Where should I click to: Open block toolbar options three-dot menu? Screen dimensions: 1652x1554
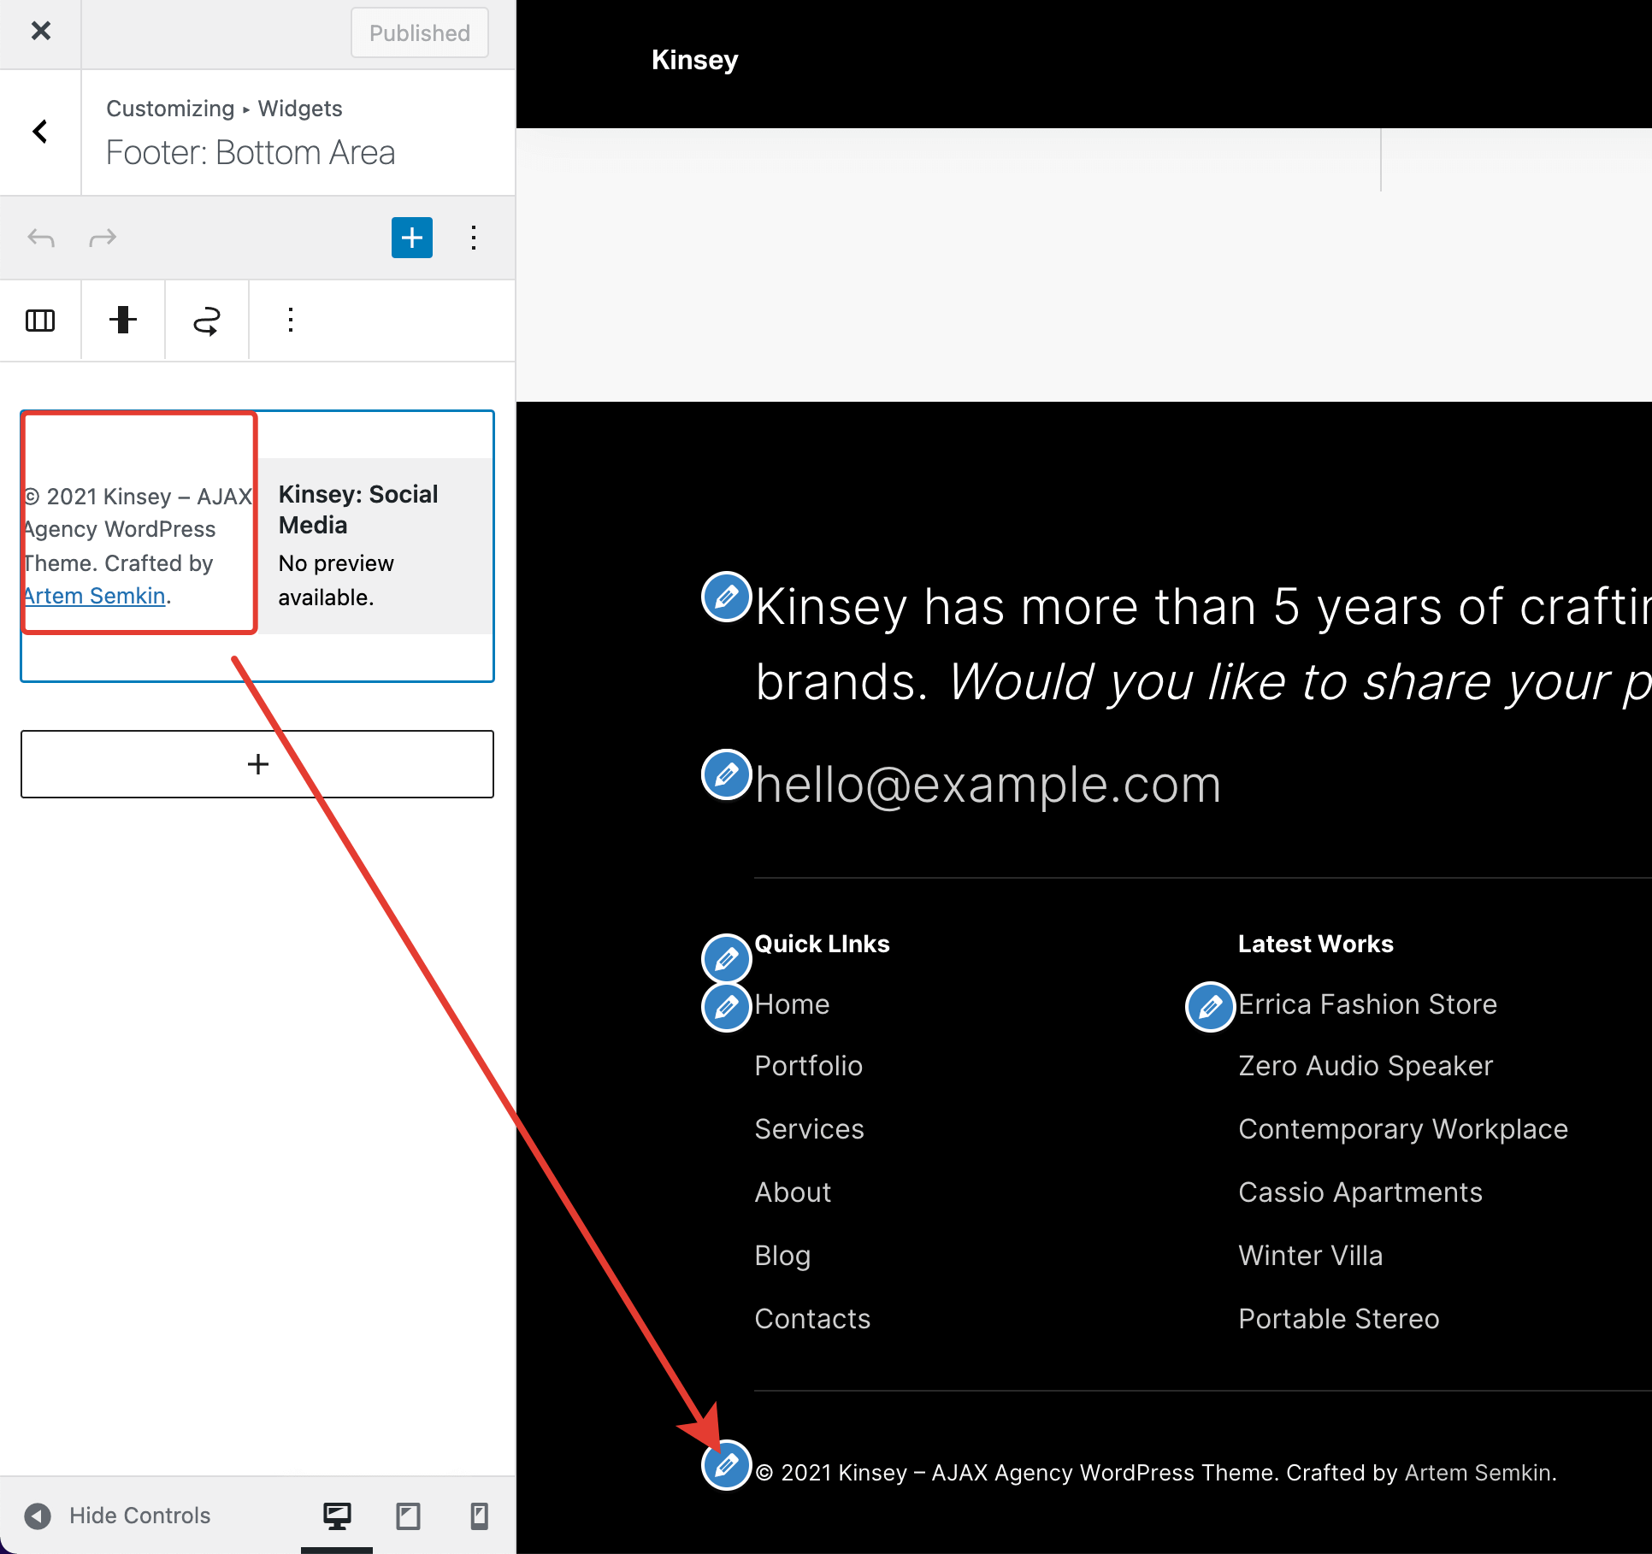click(291, 321)
